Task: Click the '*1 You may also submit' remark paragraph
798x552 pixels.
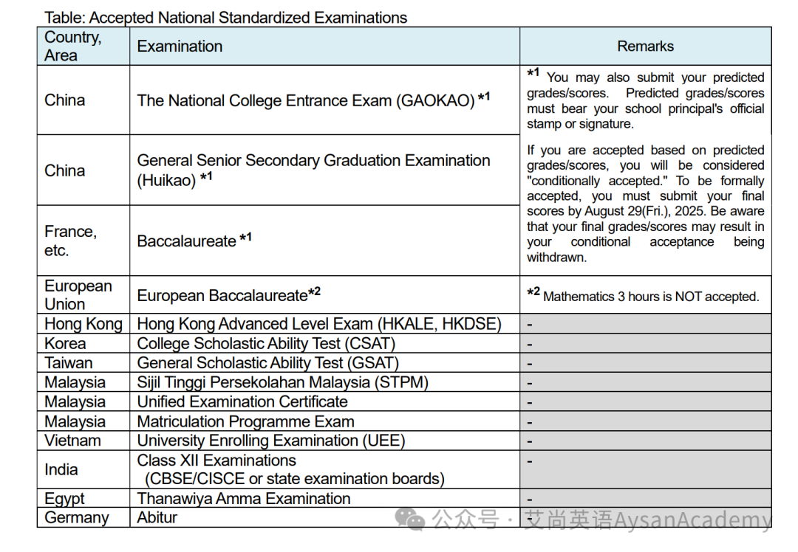Action: tap(645, 99)
